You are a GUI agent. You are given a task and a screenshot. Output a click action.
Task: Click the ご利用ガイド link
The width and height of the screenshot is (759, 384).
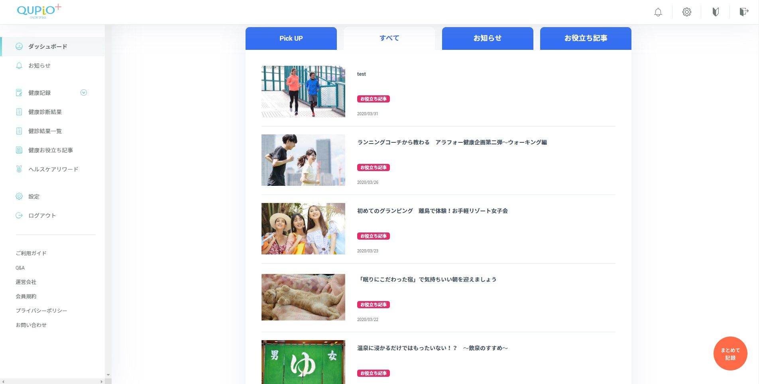30,253
